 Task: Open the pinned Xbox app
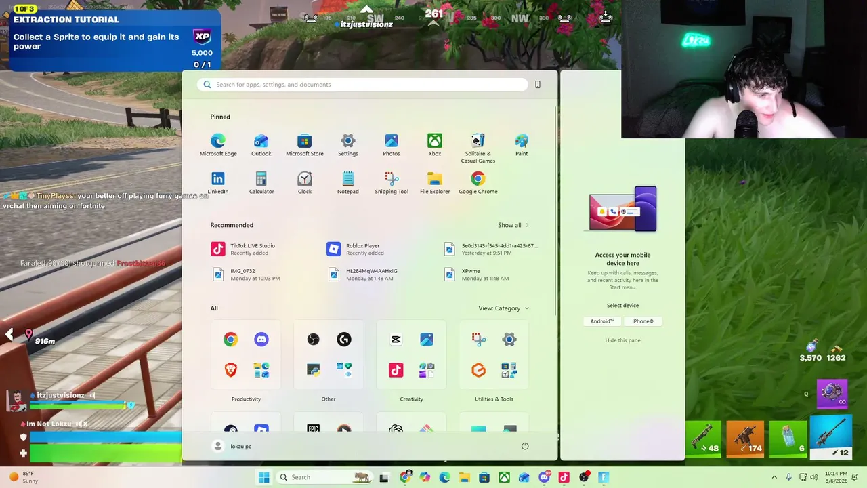click(435, 145)
